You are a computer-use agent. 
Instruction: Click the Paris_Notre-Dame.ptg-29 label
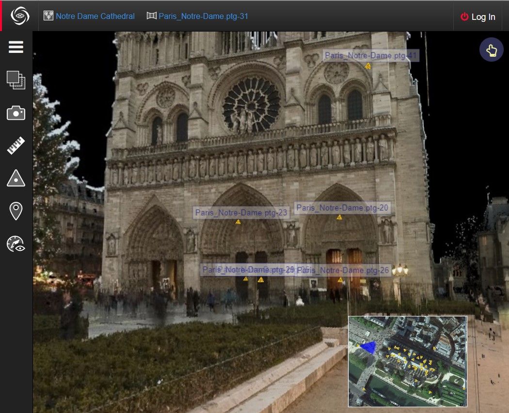coord(248,270)
